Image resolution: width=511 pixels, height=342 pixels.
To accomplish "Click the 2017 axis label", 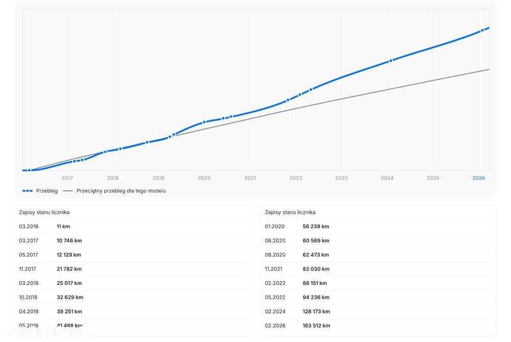I will [67, 178].
